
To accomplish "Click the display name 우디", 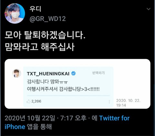I will point(35,9).
